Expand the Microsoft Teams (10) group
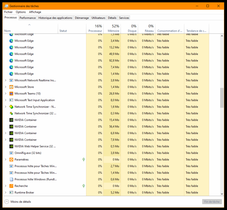The width and height of the screenshot is (227, 210). point(5,94)
